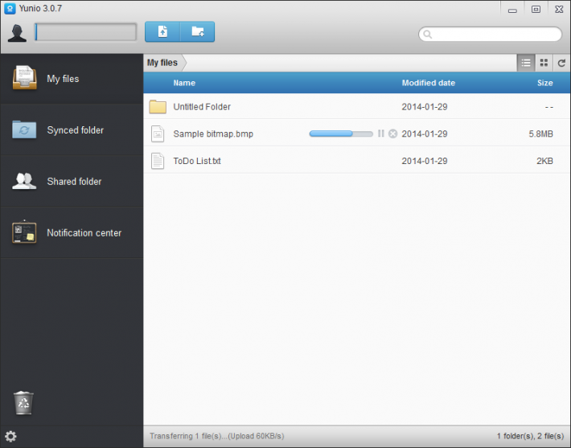Click the Untitled Folder icon
Screen dimensions: 571x448
point(158,107)
